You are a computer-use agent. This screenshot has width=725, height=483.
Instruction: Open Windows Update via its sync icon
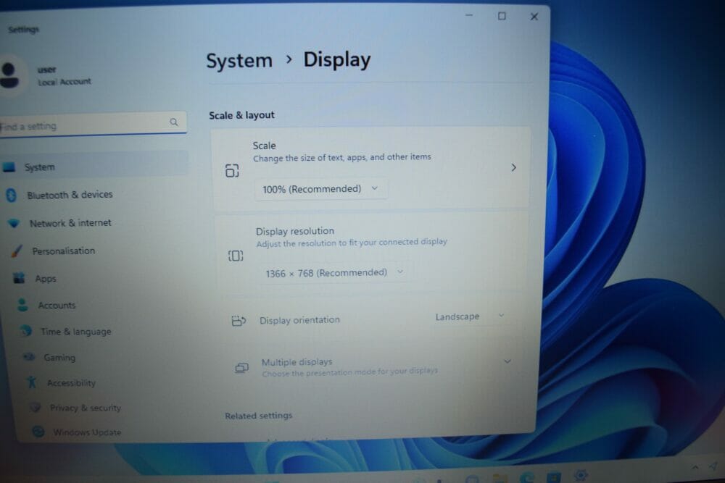click(x=38, y=432)
